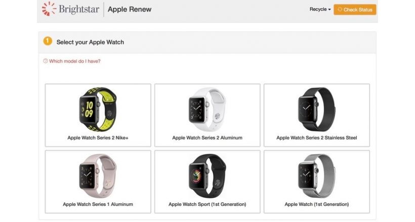
Task: Select the black Milanese Stainless Steel watch image
Action: [x=316, y=109]
